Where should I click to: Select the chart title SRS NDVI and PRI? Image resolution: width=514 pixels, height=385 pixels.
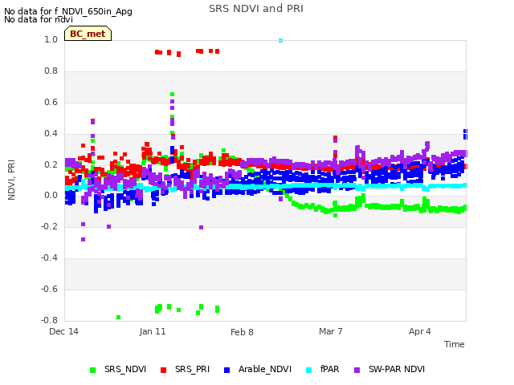[x=256, y=9]
